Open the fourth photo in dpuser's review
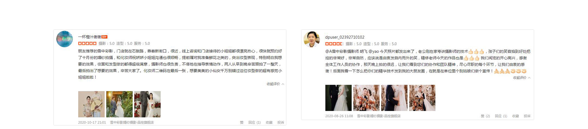This screenshot has height=129, width=588. (422, 98)
